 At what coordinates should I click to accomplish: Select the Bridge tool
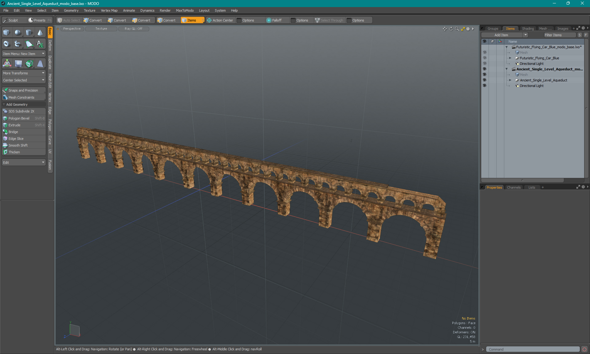[13, 132]
